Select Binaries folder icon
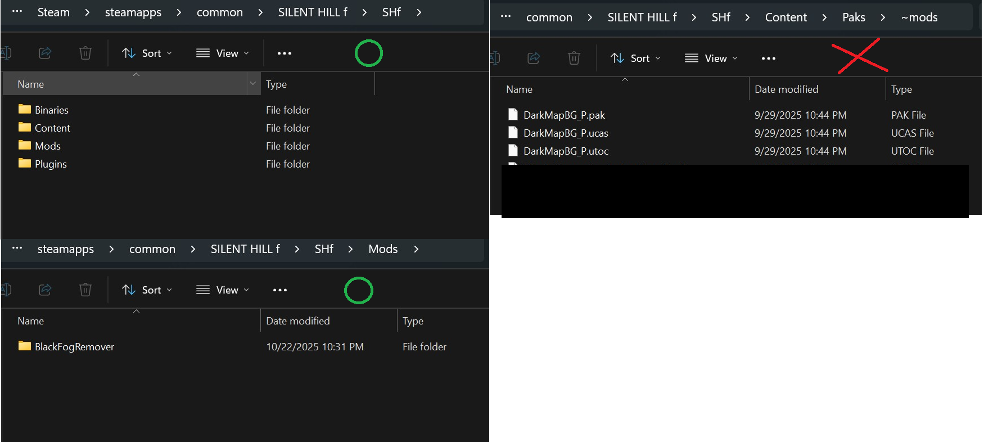The width and height of the screenshot is (984, 442). click(x=25, y=109)
